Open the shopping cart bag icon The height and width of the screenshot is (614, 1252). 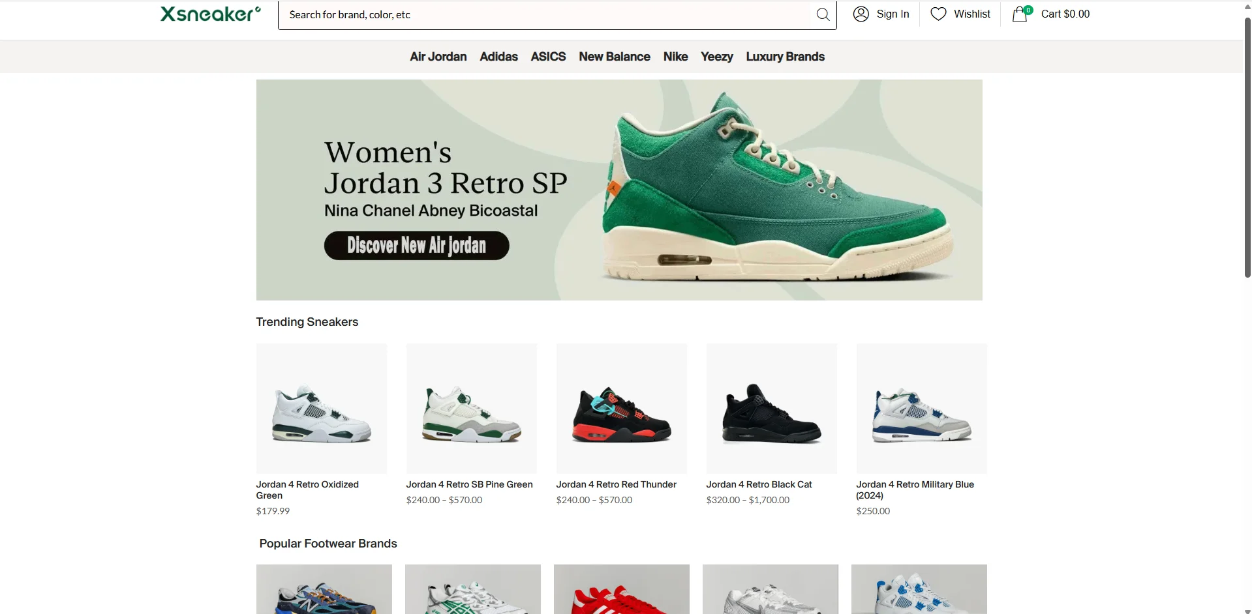coord(1020,14)
